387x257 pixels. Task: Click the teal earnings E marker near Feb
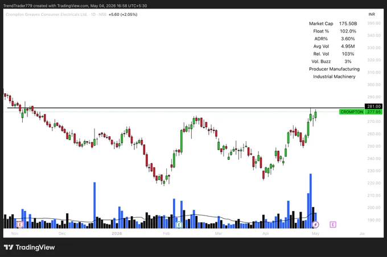(x=179, y=225)
